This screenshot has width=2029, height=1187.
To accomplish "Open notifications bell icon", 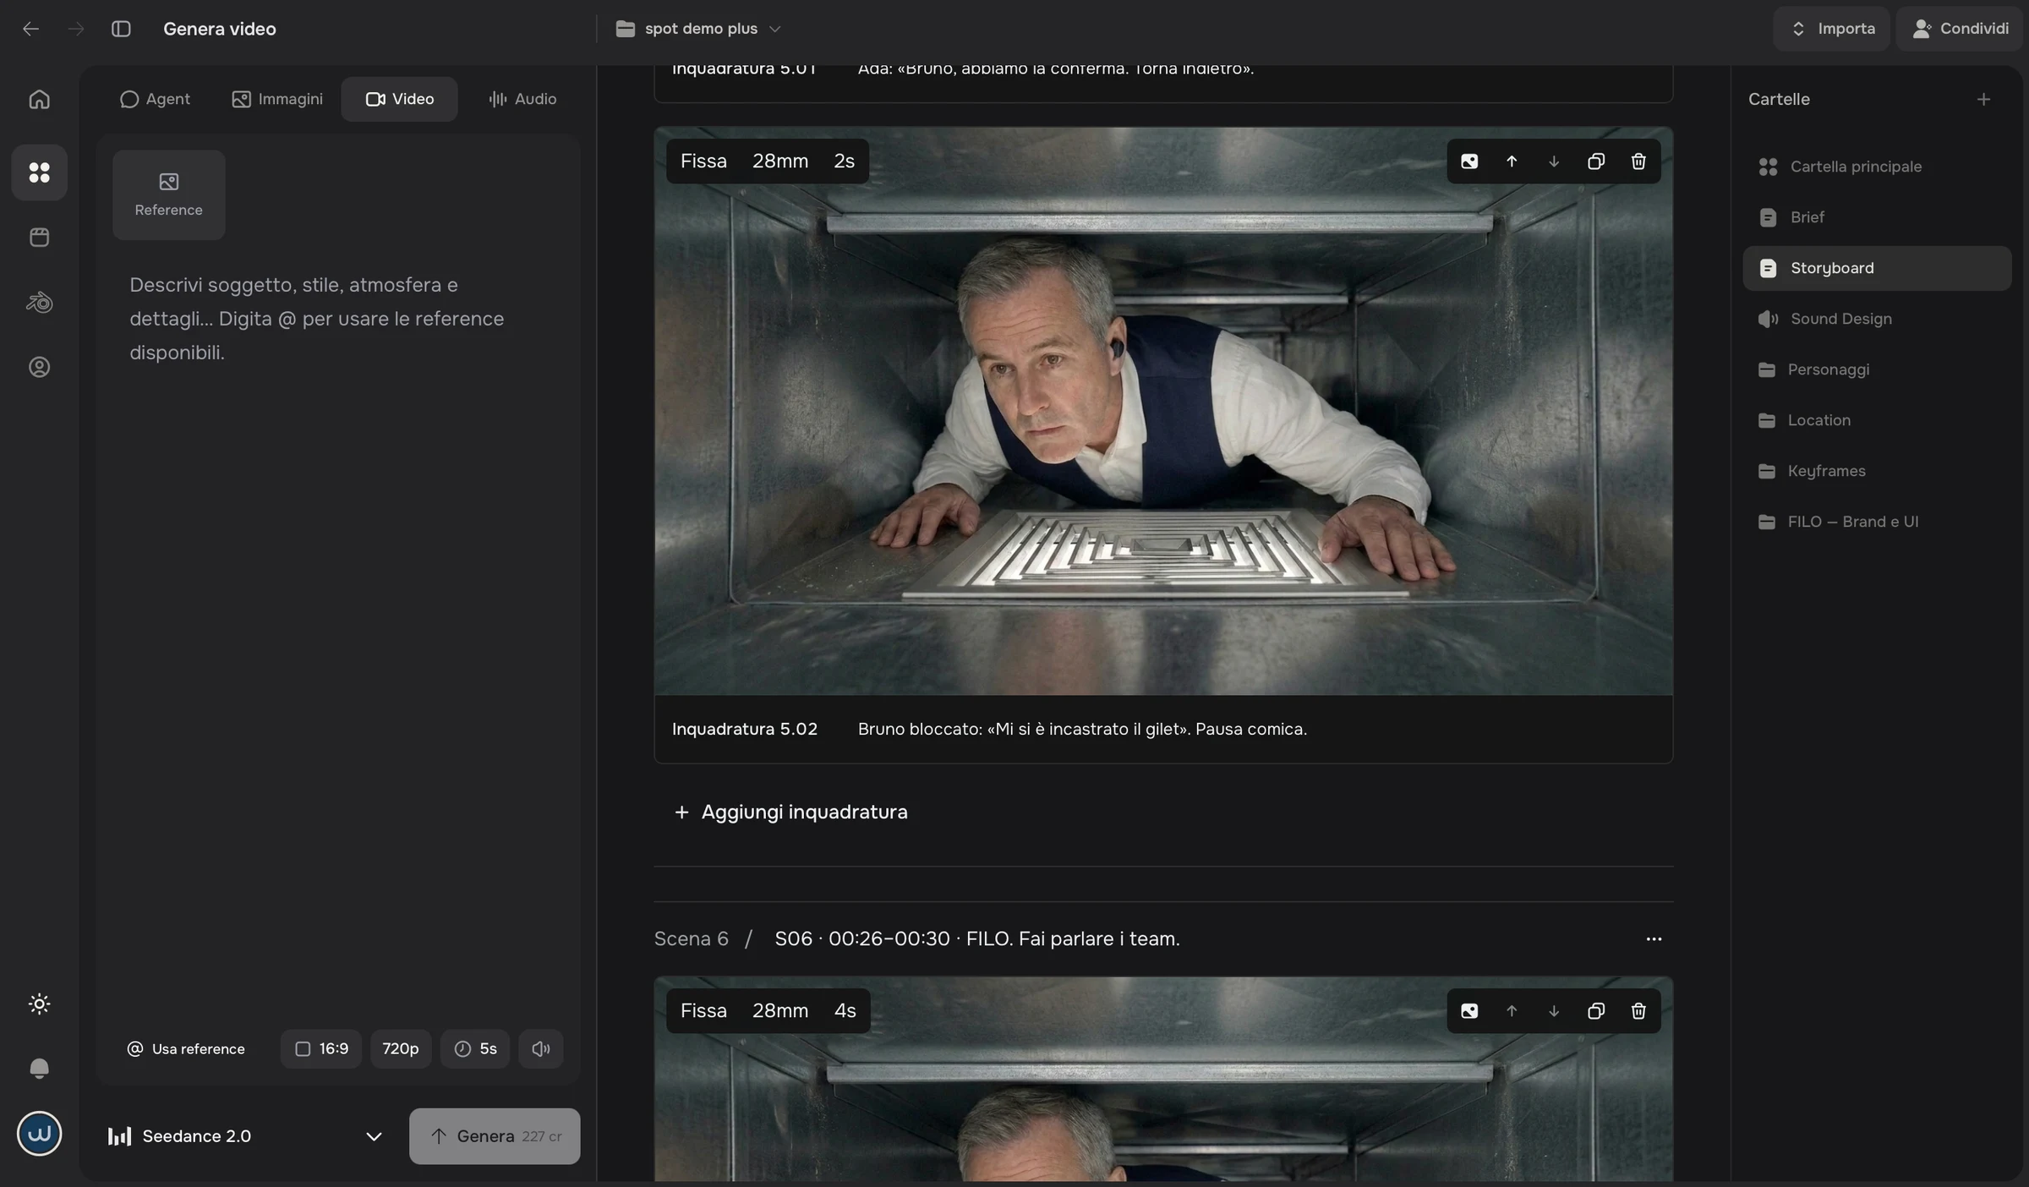I will [x=39, y=1069].
